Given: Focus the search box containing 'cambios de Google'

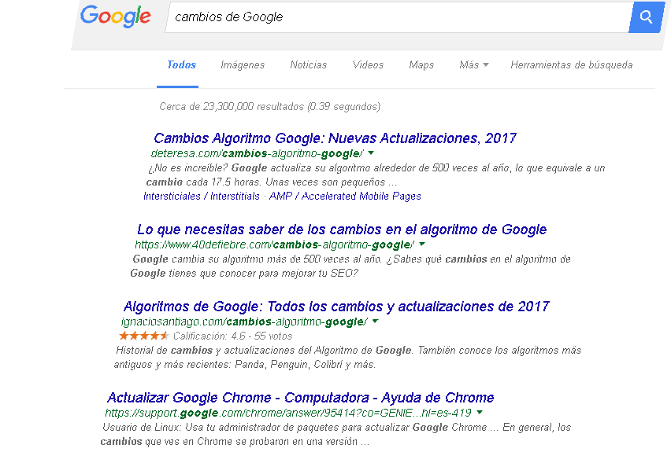Looking at the screenshot, I should pos(398,17).
